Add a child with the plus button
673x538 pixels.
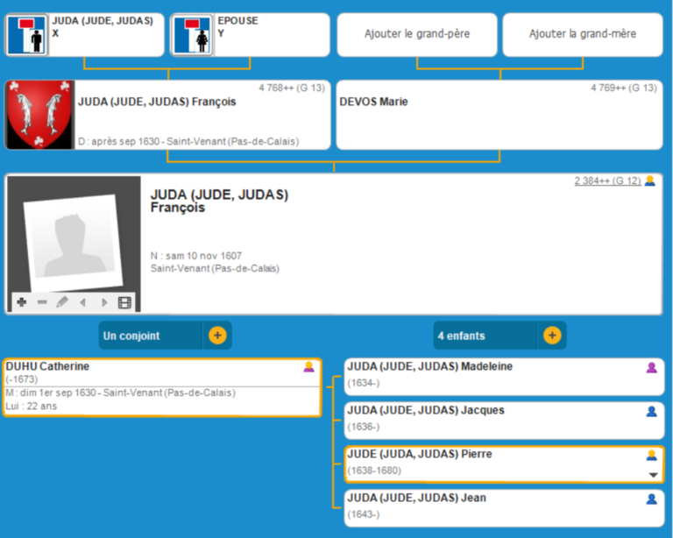coord(551,335)
